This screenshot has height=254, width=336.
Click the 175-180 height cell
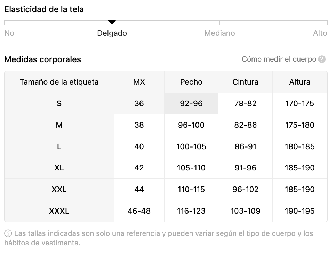pos(300,125)
